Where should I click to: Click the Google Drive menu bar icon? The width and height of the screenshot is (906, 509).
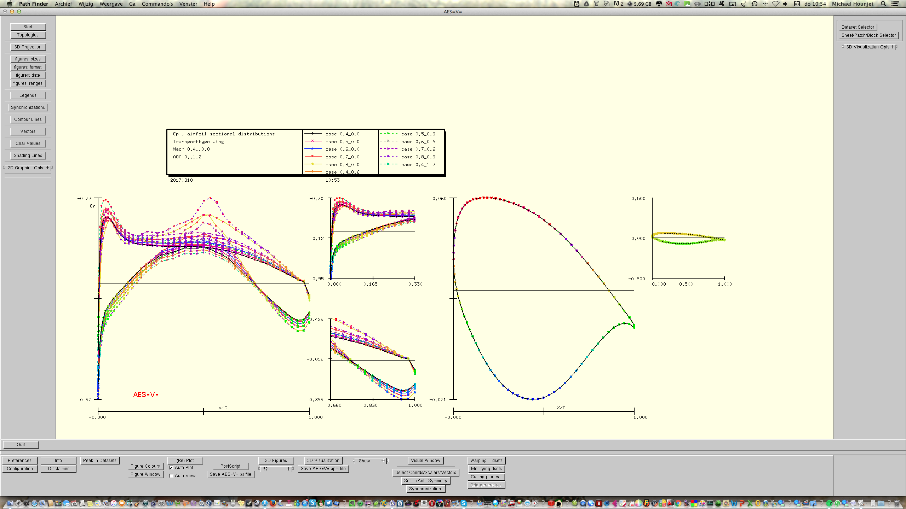pos(586,4)
